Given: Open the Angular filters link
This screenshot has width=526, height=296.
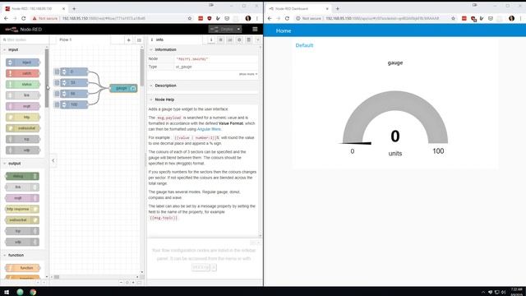Looking at the screenshot, I should tap(209, 129).
